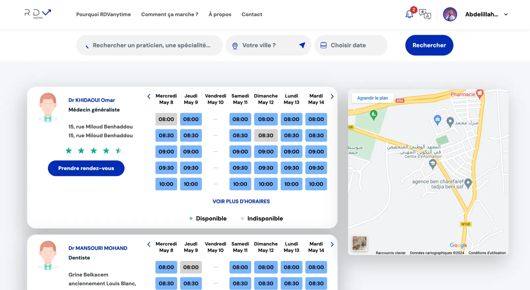Use current location arrow icon
The width and height of the screenshot is (530, 290).
(x=302, y=45)
